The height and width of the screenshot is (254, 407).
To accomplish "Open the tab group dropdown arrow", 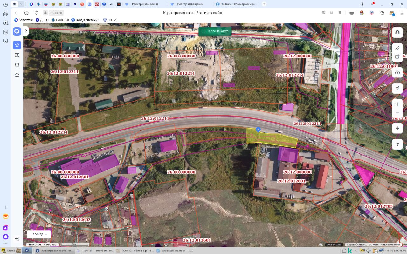I will tap(21, 4).
